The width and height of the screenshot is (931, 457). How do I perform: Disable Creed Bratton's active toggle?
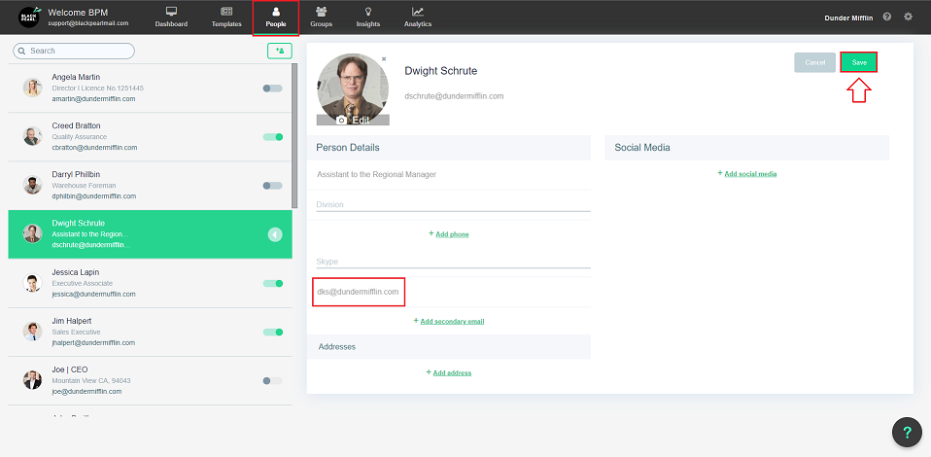click(273, 137)
